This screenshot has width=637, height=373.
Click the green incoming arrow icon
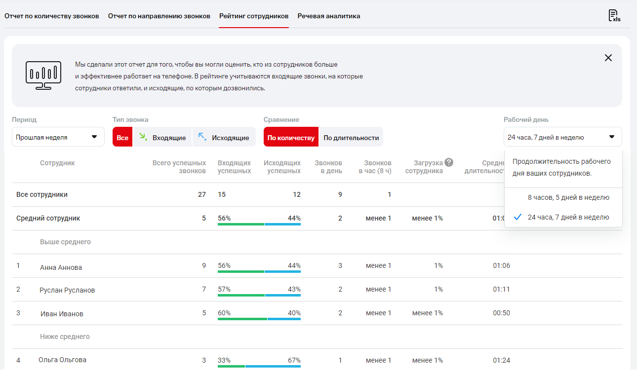click(142, 137)
